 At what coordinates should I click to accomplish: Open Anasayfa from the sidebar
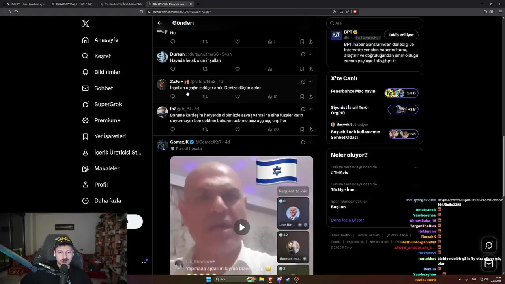pyautogui.click(x=100, y=40)
